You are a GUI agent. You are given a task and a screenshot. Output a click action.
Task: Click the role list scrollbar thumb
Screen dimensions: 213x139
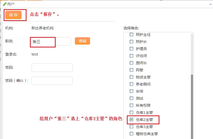pos(192,106)
